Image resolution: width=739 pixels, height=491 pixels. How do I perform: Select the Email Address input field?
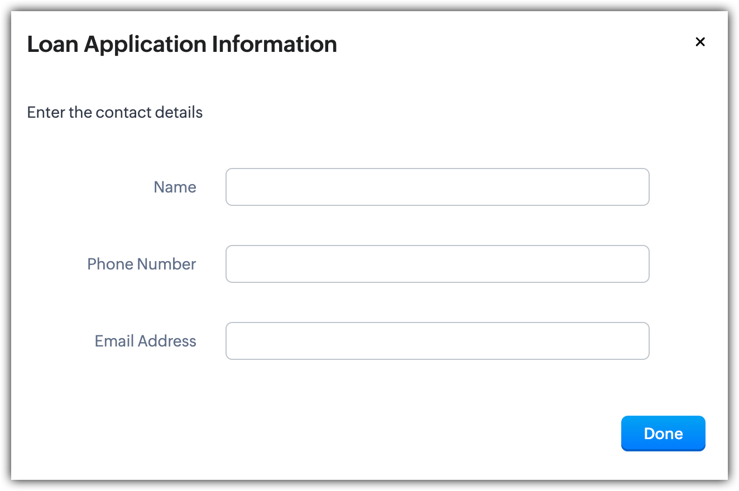tap(437, 341)
